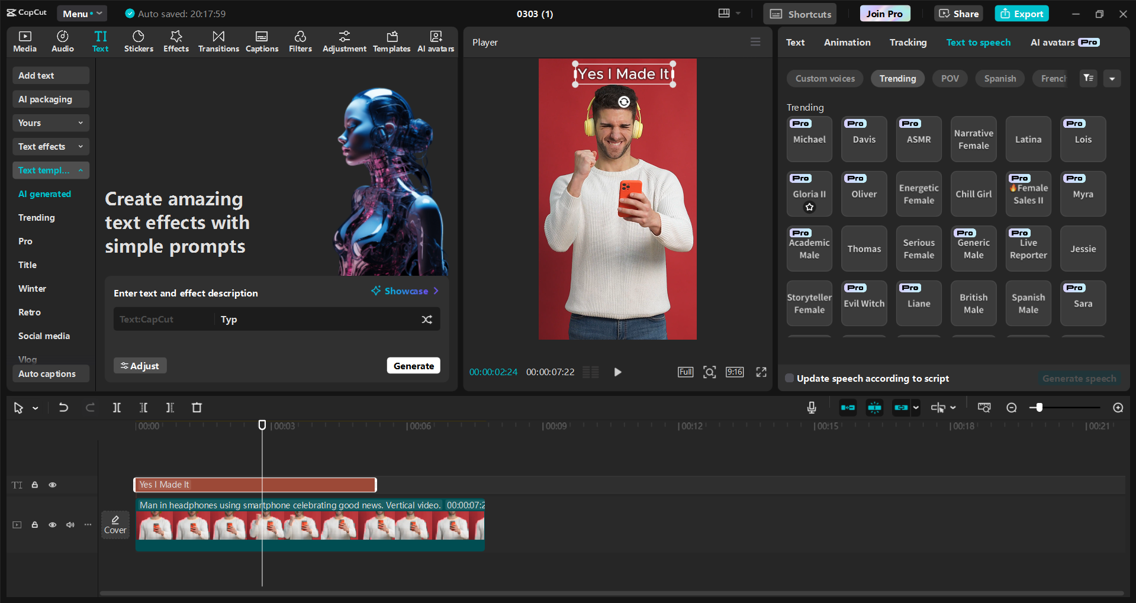The height and width of the screenshot is (603, 1136).
Task: Hide the Yes I Made It text track
Action: pos(52,485)
